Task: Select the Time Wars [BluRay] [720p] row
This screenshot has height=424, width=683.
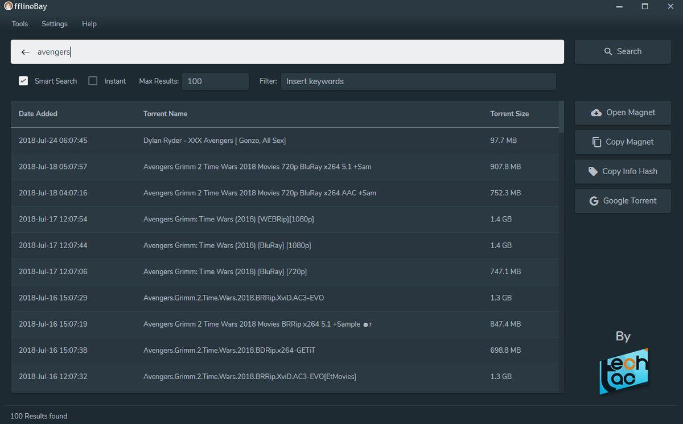Action: (x=285, y=271)
